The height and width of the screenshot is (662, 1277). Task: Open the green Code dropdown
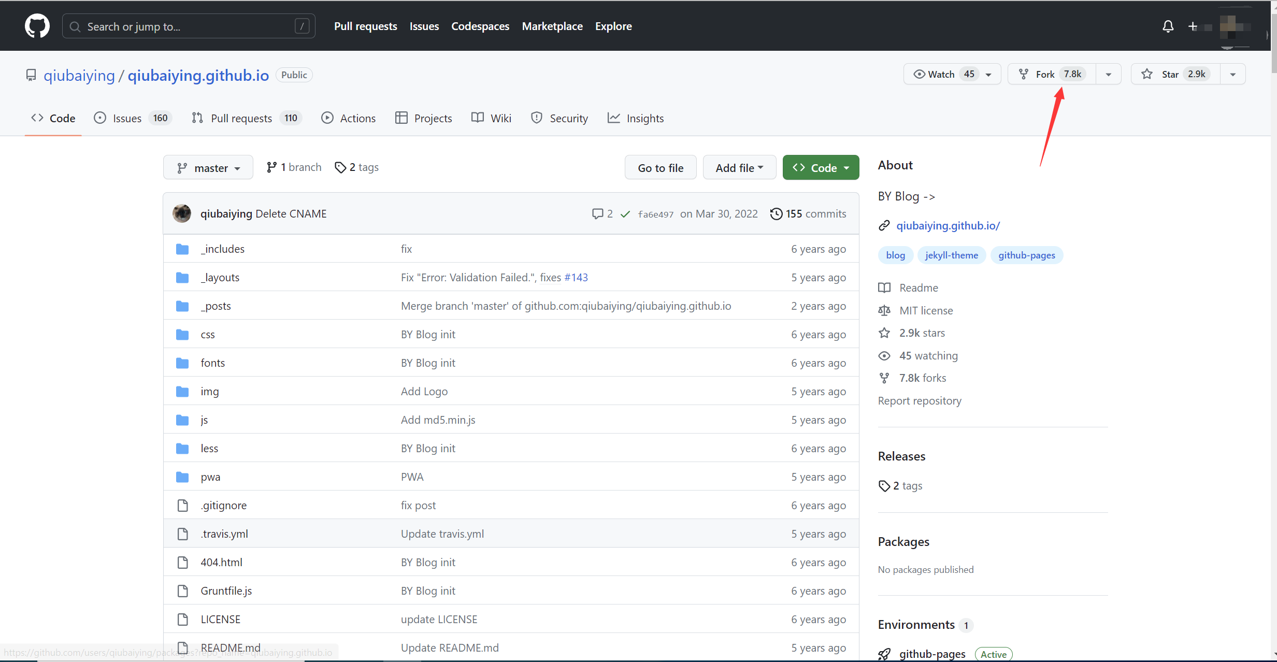pyautogui.click(x=821, y=168)
